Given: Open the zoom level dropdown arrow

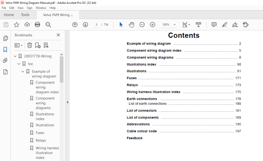Looking at the screenshot, I should pyautogui.click(x=174, y=25).
